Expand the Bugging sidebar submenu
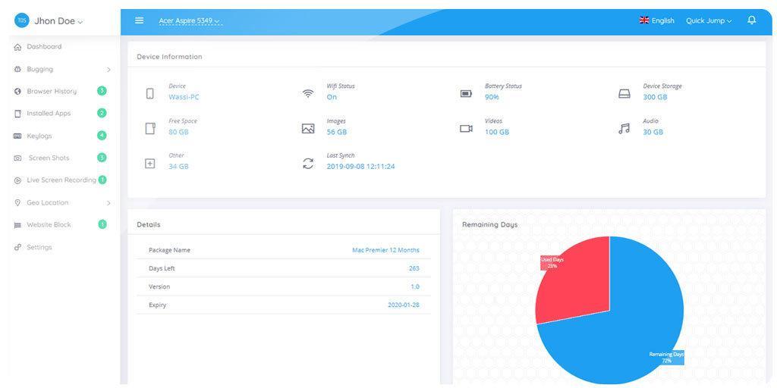This screenshot has height=388, width=777. point(109,70)
